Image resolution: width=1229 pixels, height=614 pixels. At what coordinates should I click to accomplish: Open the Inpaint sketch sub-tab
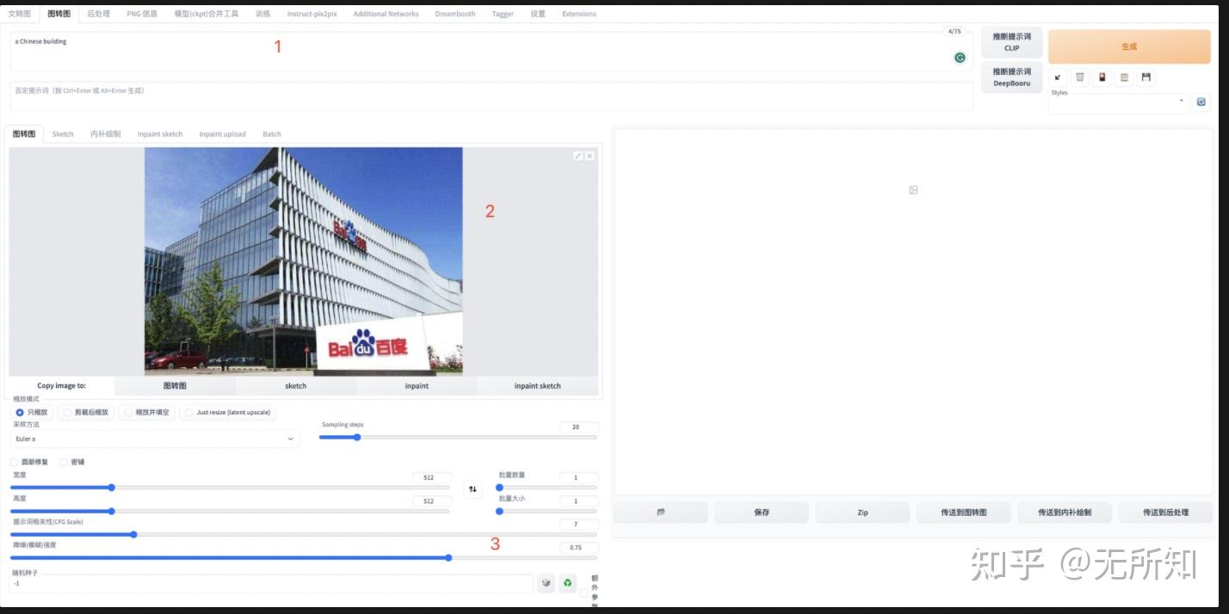tap(160, 134)
